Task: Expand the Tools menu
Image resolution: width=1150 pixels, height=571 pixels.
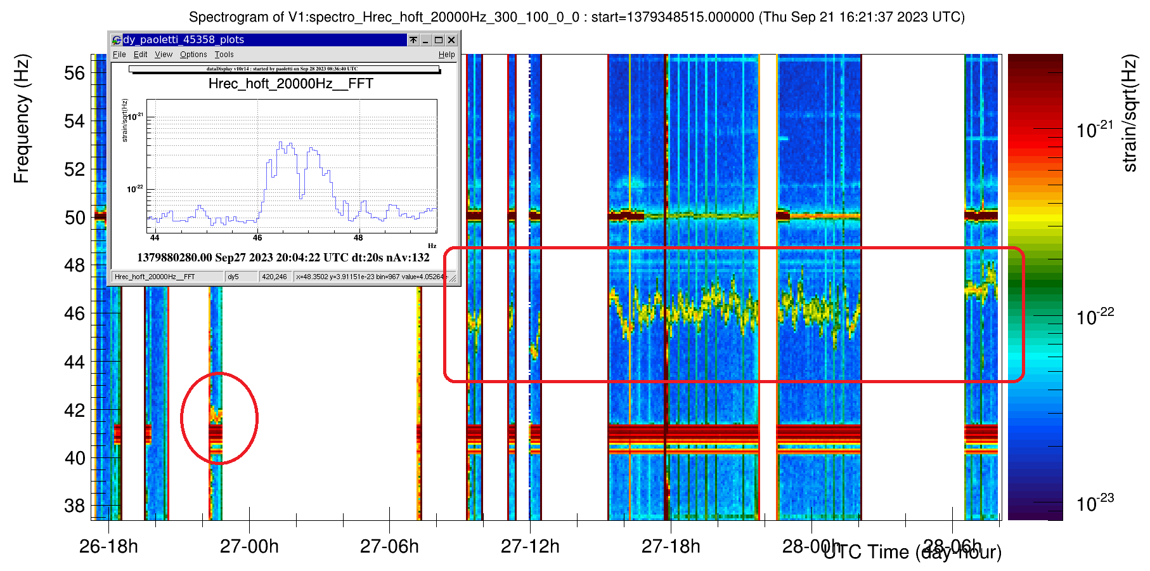Action: point(224,55)
